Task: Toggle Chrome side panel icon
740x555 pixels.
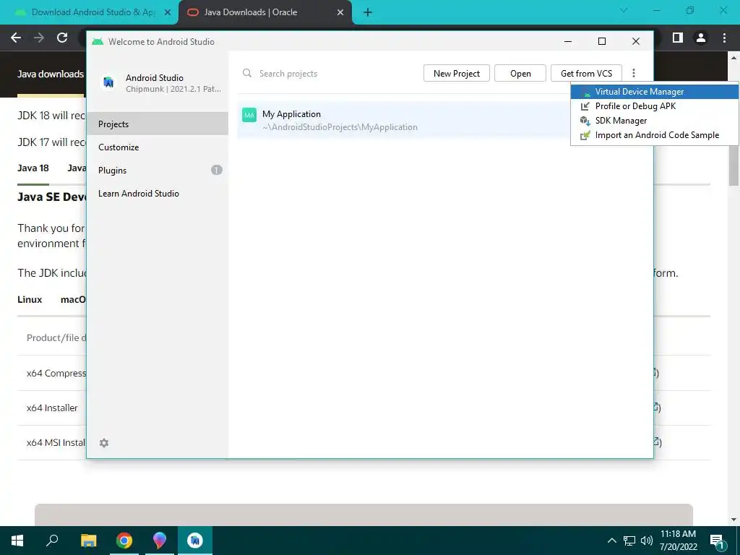Action: (x=678, y=38)
